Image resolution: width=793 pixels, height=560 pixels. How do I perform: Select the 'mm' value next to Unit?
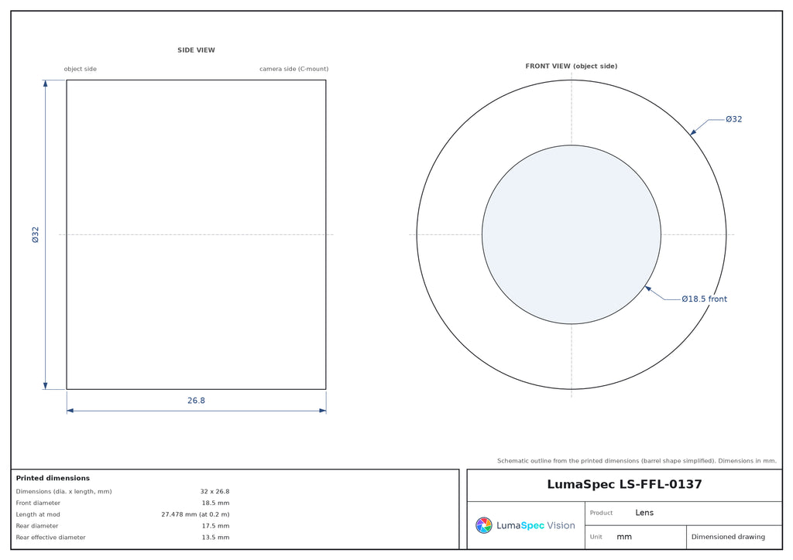click(x=624, y=537)
